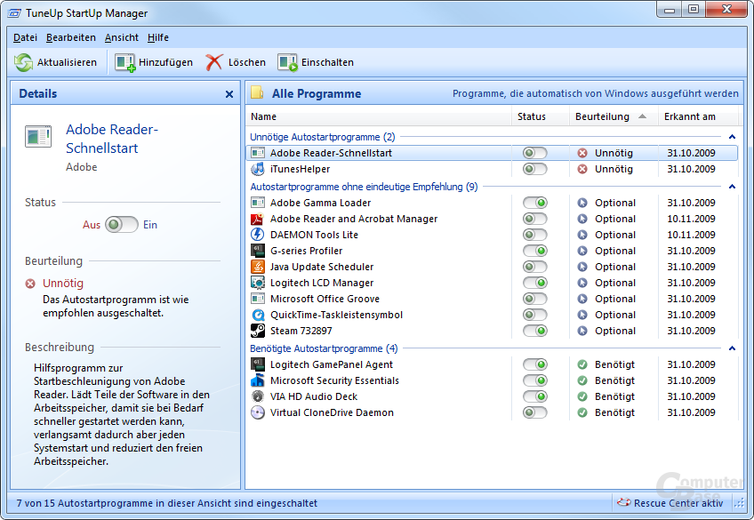This screenshot has width=754, height=520.
Task: Select the Microsoft Office Groove row name
Action: (x=325, y=299)
